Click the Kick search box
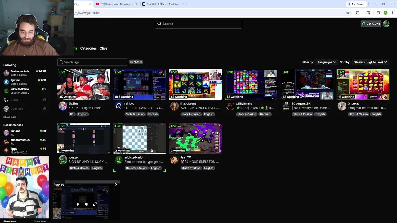Viewport: 397px width, 223px height. [x=198, y=24]
